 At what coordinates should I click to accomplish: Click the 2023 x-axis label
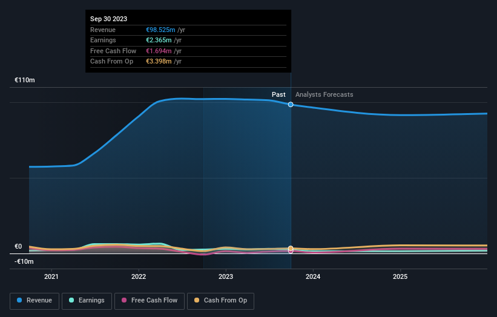click(226, 276)
